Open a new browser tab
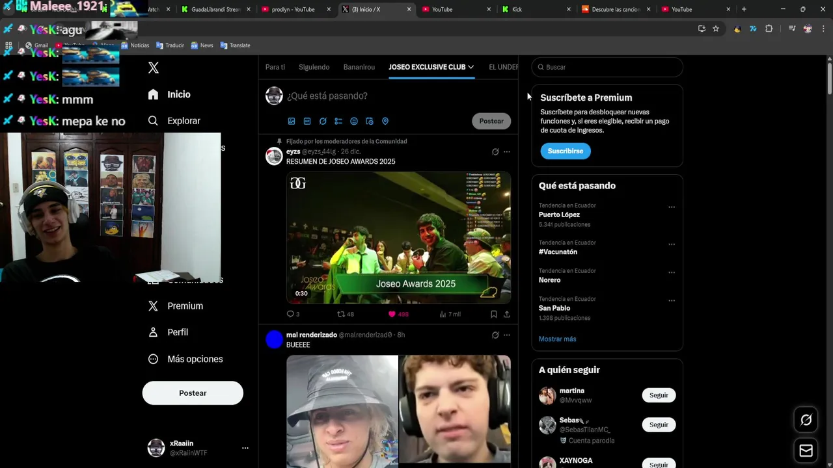The image size is (833, 468). pos(744,9)
